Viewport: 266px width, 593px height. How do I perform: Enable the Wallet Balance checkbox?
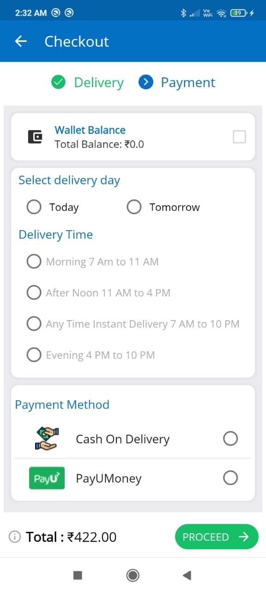click(239, 137)
